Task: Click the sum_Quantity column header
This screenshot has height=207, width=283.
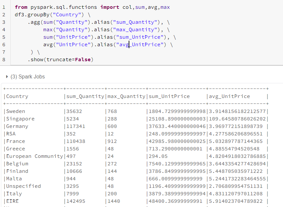Action: coord(82,96)
